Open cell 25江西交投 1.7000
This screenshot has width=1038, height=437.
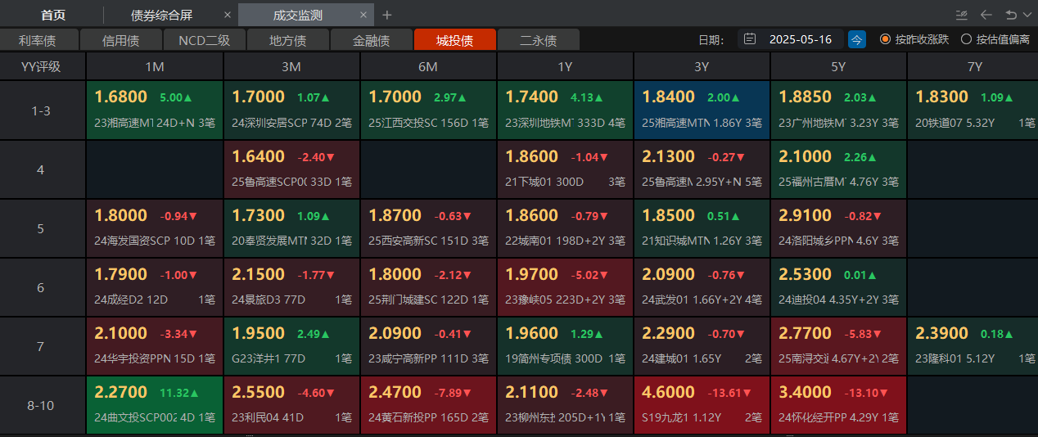(428, 110)
